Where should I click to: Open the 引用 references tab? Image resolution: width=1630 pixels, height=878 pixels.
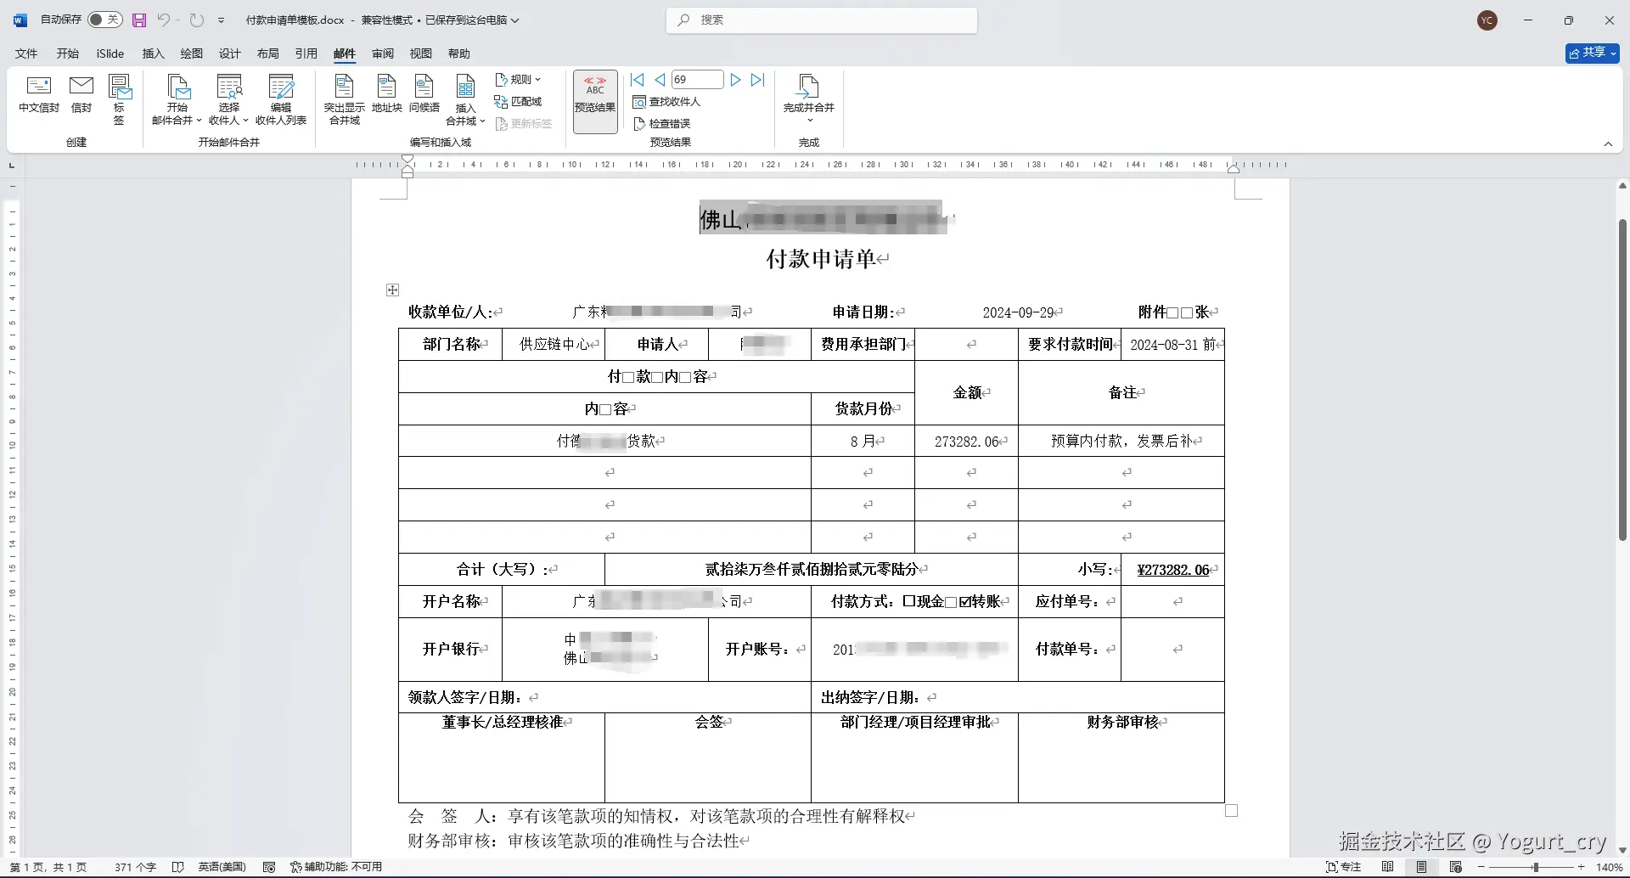point(306,53)
